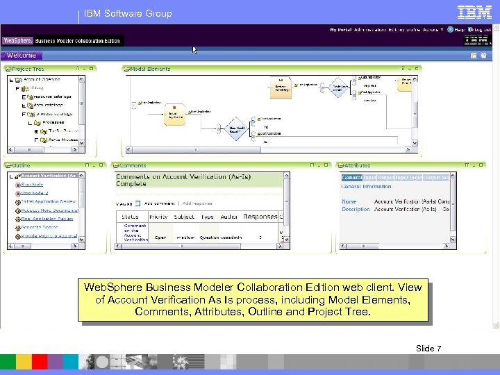500x375 pixels.
Task: Click the Log out icon
Action: 471,30
